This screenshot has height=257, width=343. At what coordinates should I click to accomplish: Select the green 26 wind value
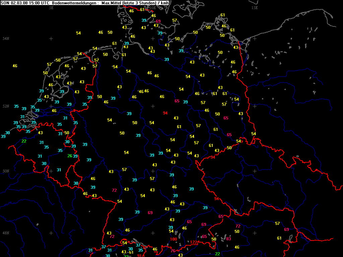tap(70, 156)
